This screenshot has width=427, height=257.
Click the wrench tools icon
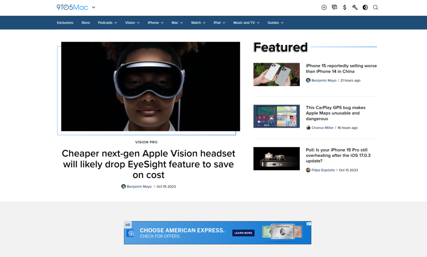pyautogui.click(x=355, y=8)
